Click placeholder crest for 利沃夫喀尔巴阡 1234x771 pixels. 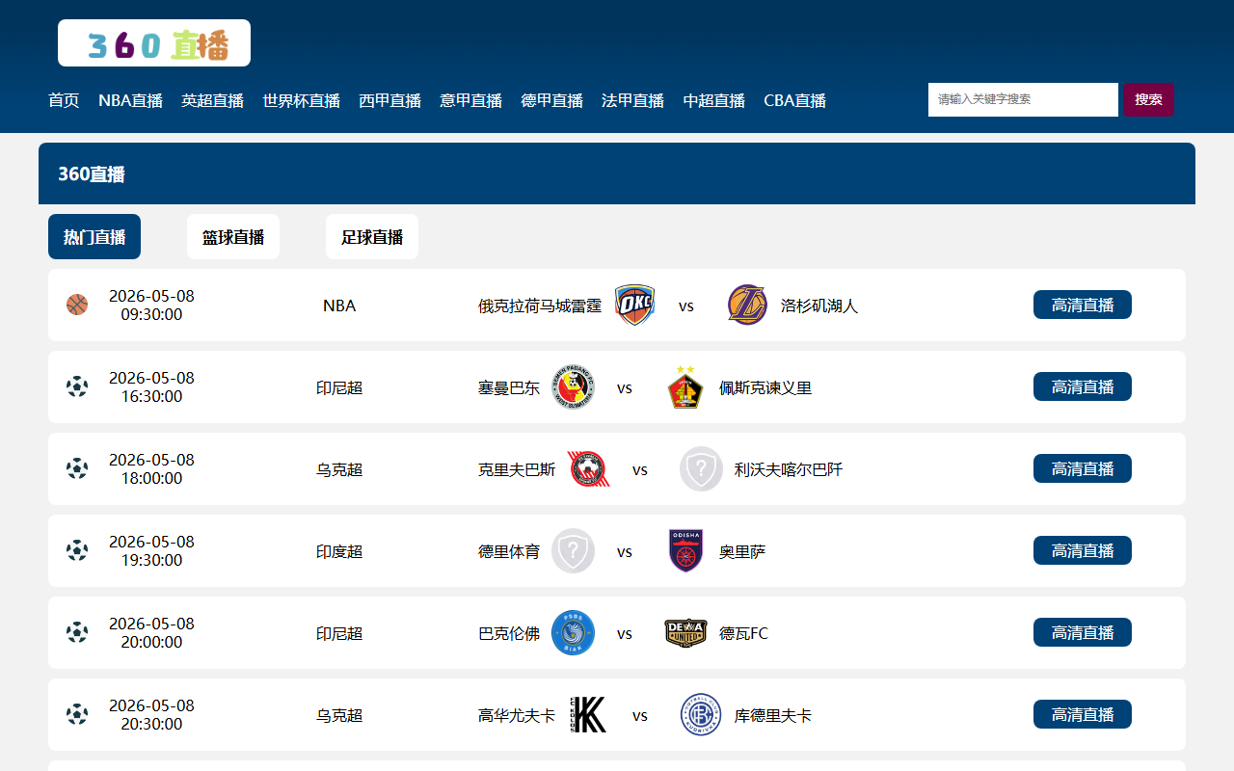coord(701,468)
